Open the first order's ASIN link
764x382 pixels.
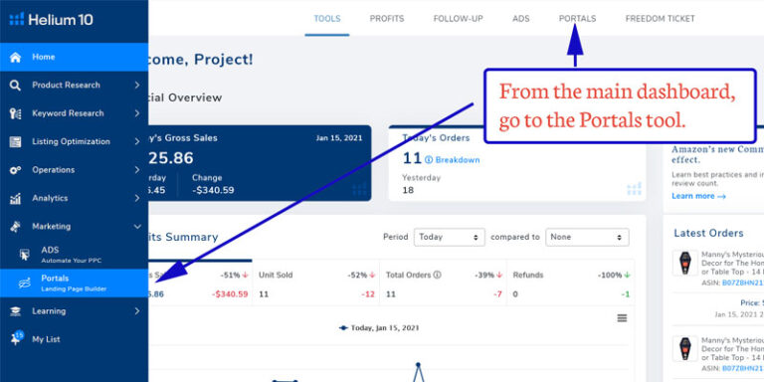(x=742, y=283)
